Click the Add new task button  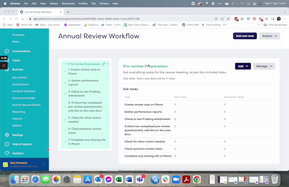tap(245, 36)
